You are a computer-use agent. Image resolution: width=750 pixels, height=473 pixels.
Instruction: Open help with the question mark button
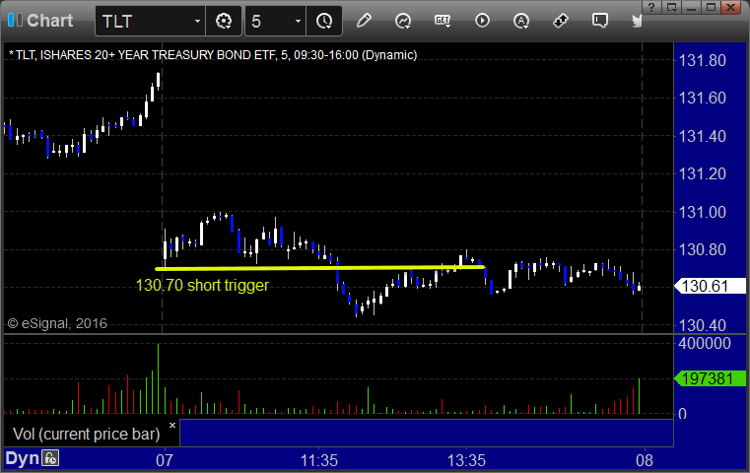pos(652,7)
